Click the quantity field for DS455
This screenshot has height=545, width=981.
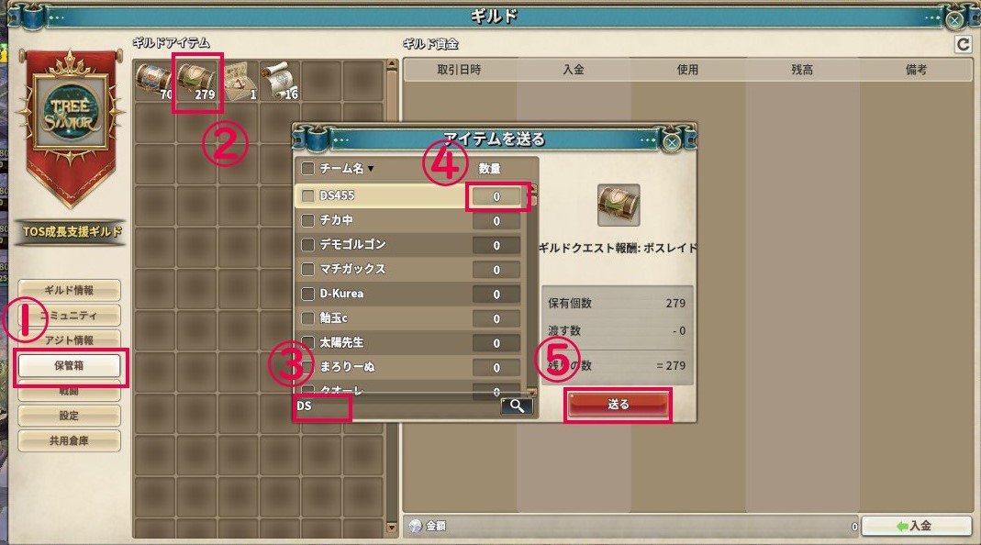click(x=496, y=196)
